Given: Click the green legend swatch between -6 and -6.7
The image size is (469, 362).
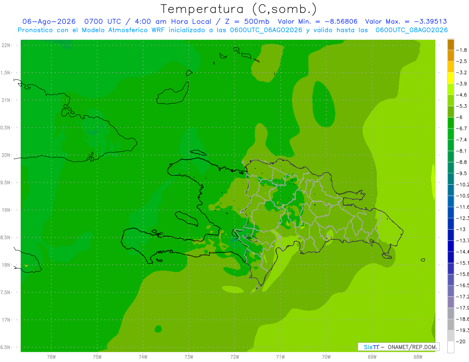Looking at the screenshot, I should [x=451, y=123].
